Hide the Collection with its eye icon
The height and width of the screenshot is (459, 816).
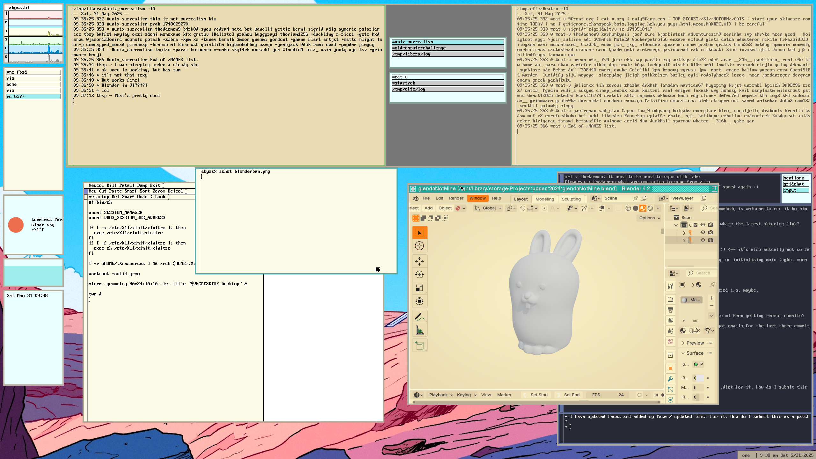coord(703,225)
